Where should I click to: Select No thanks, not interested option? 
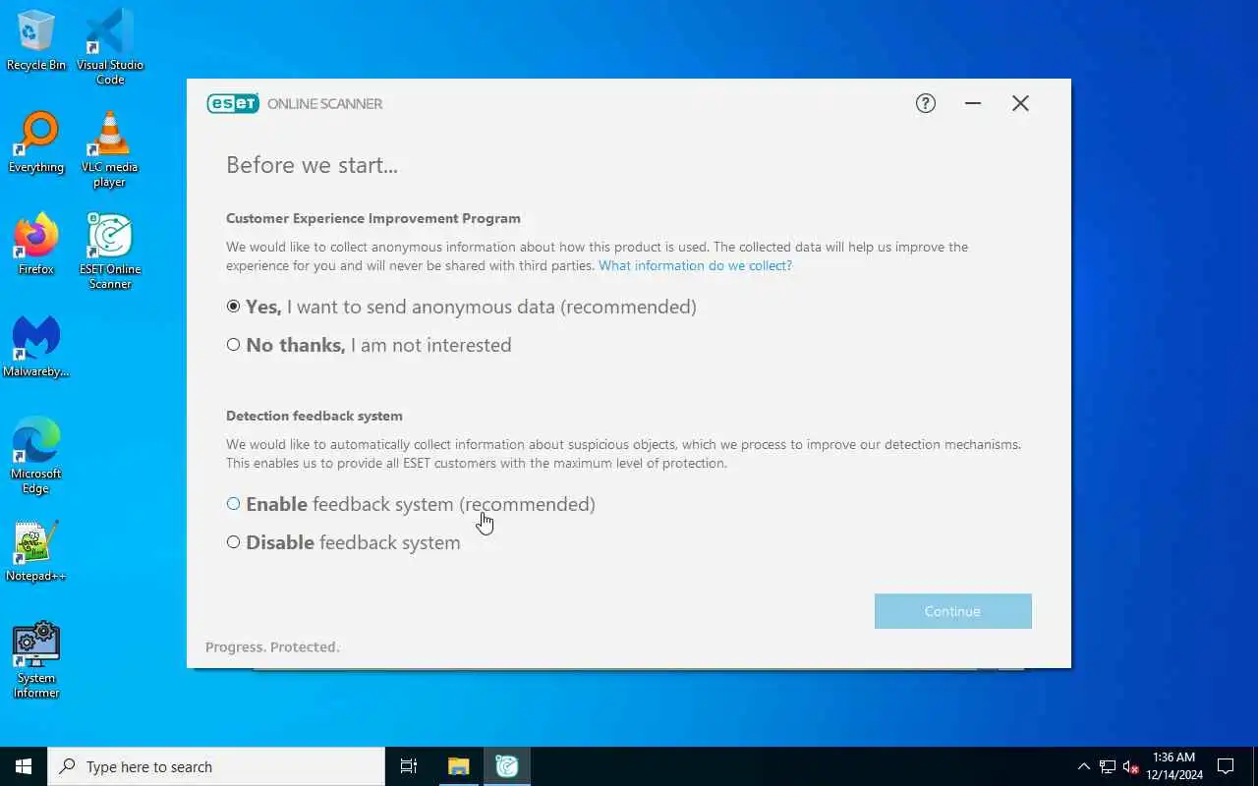[369, 345]
